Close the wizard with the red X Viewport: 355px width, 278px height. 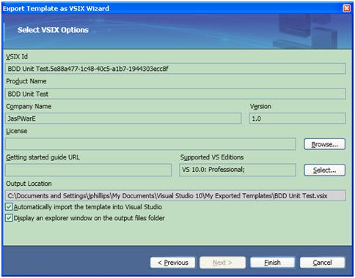(346, 8)
